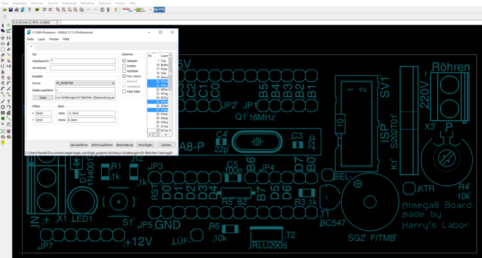This screenshot has width=482, height=258.
Task: Click the Zoom to fit magnifier icon
Action: point(58,10)
